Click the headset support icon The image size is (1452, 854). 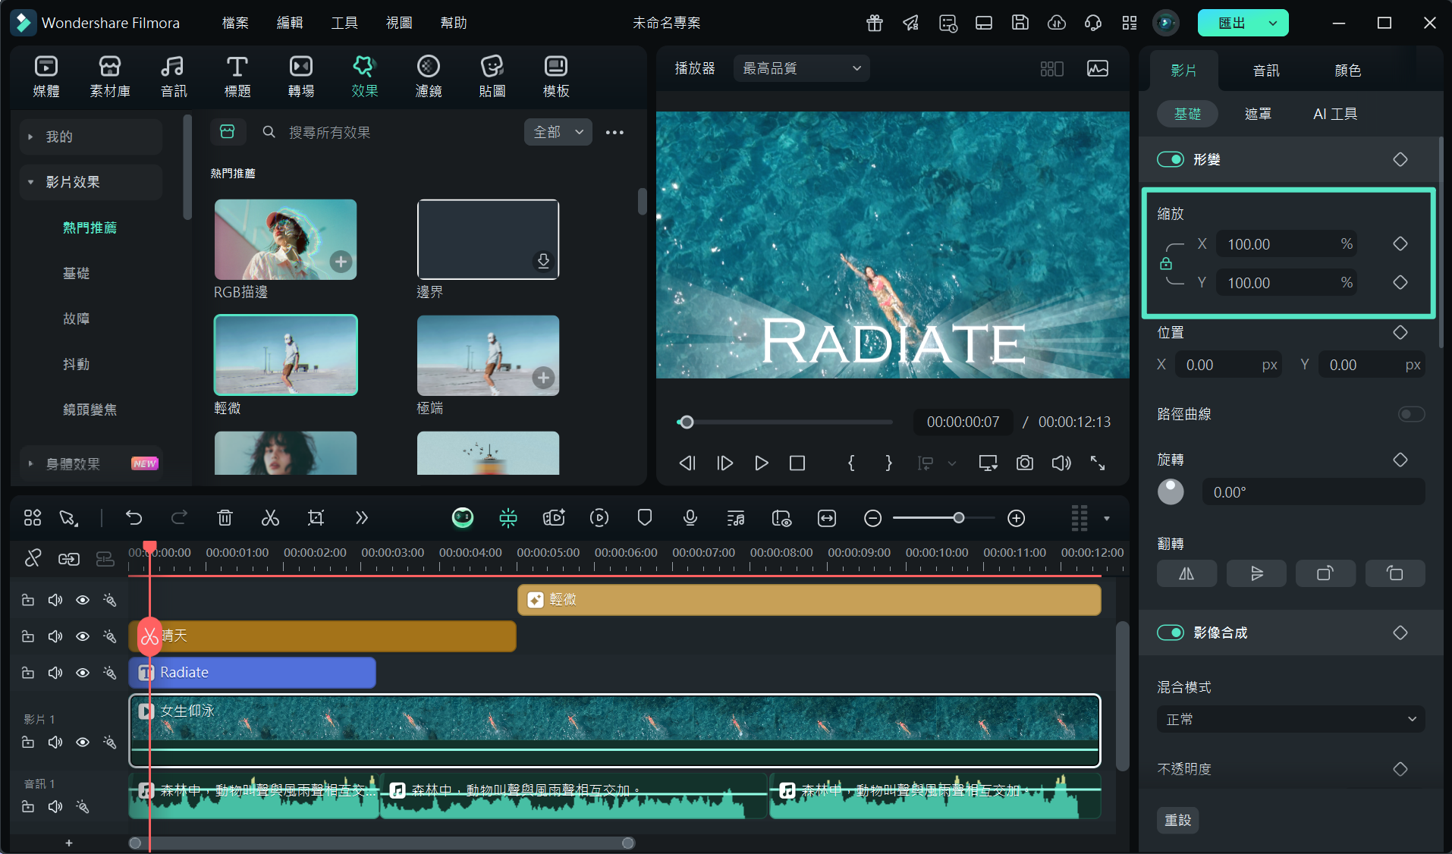coord(1093,23)
